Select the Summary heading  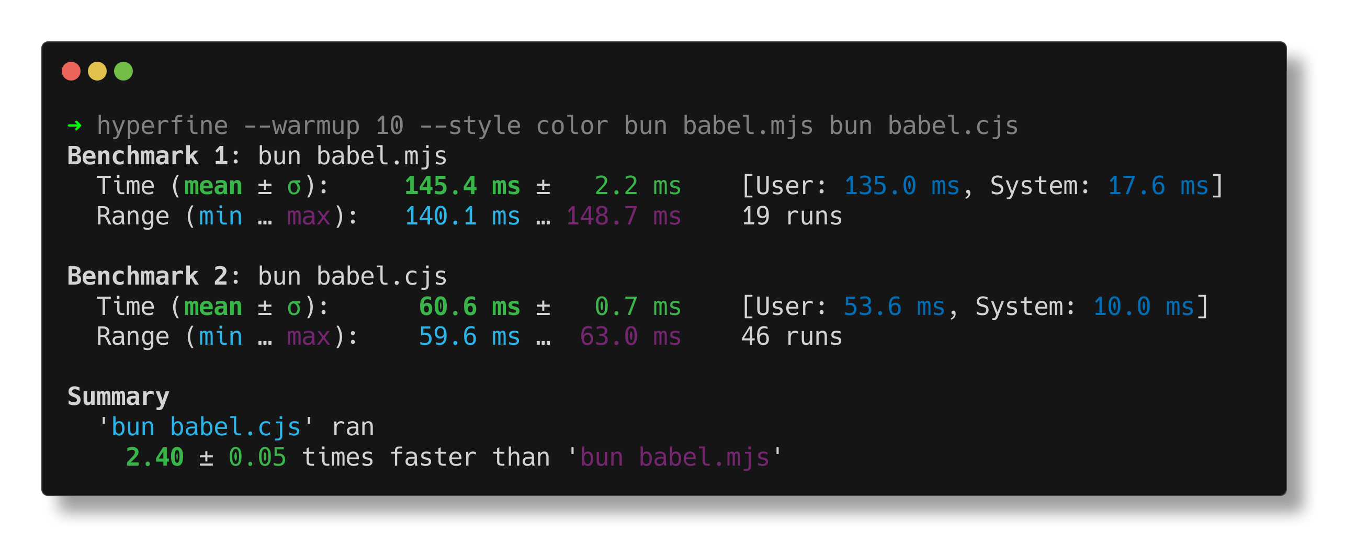[118, 397]
